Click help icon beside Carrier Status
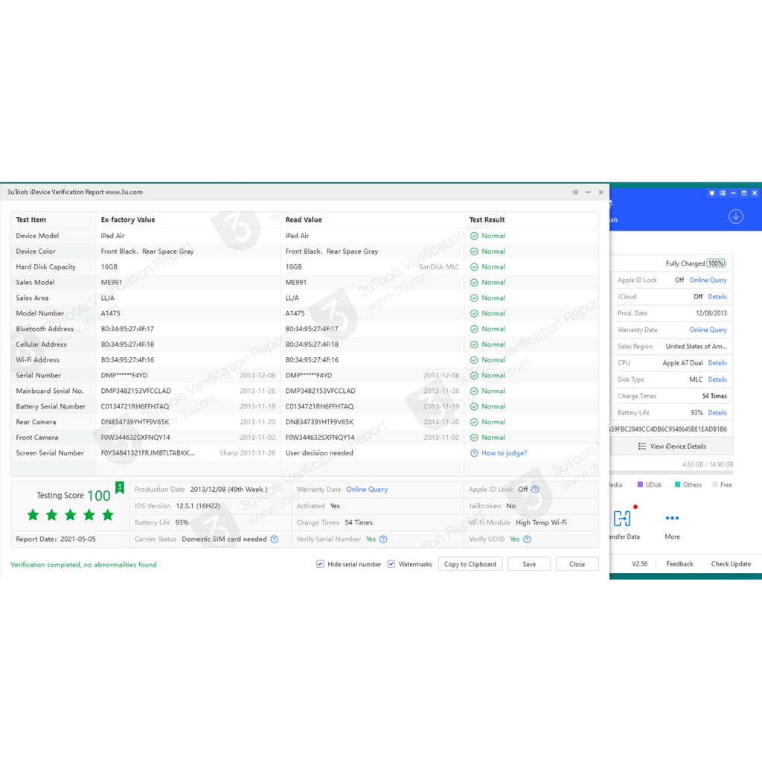This screenshot has height=762, width=762. [274, 540]
